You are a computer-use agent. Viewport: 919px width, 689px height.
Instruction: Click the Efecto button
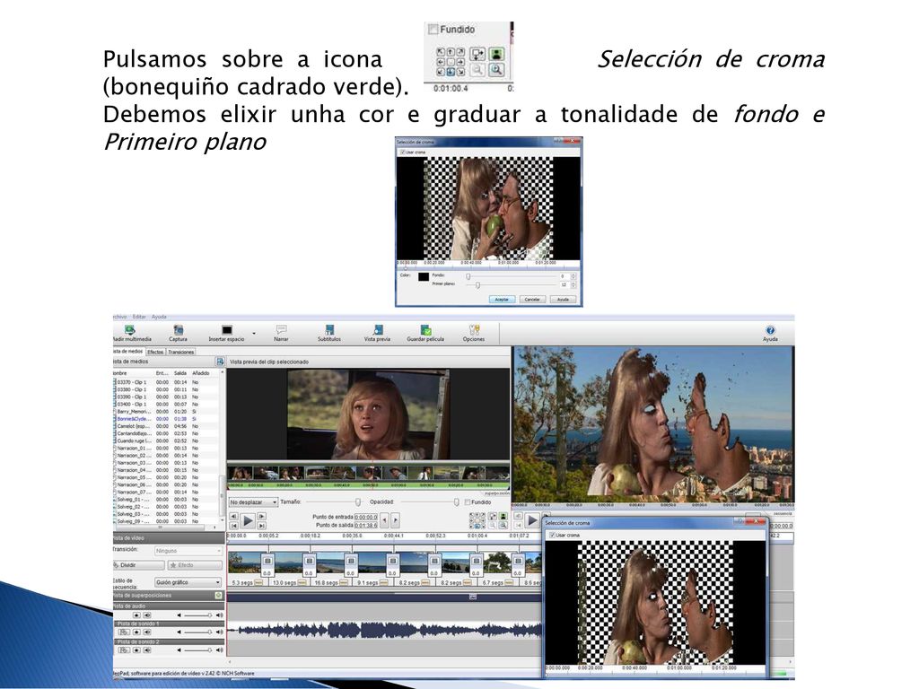tap(195, 565)
